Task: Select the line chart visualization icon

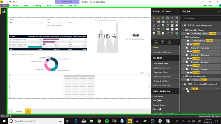Action: point(154,22)
